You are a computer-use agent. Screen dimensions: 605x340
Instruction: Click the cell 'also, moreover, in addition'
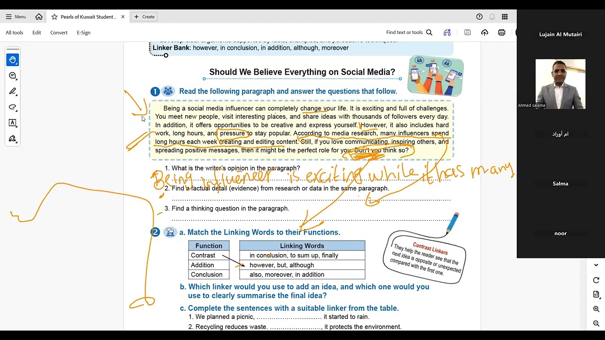[x=302, y=274]
